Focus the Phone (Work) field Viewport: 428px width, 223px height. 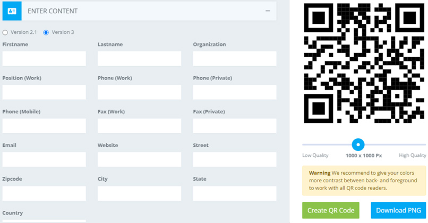point(140,92)
